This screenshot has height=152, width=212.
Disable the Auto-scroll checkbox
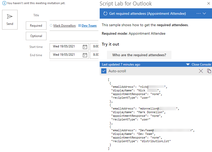coord(104,71)
